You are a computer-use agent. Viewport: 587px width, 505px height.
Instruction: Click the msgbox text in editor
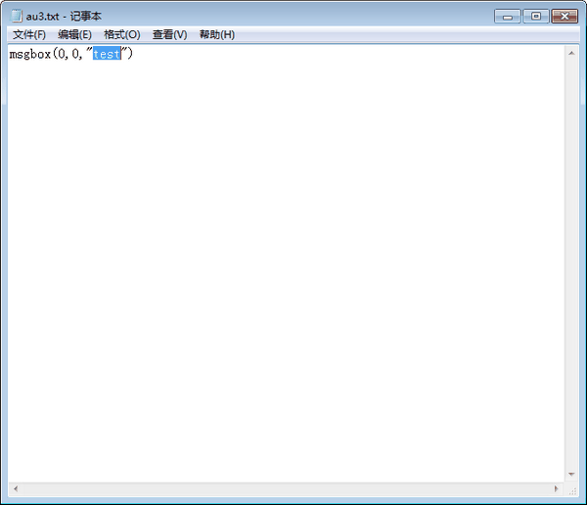tap(30, 55)
